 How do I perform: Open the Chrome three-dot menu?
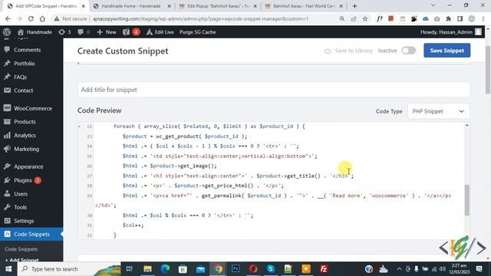[483, 18]
